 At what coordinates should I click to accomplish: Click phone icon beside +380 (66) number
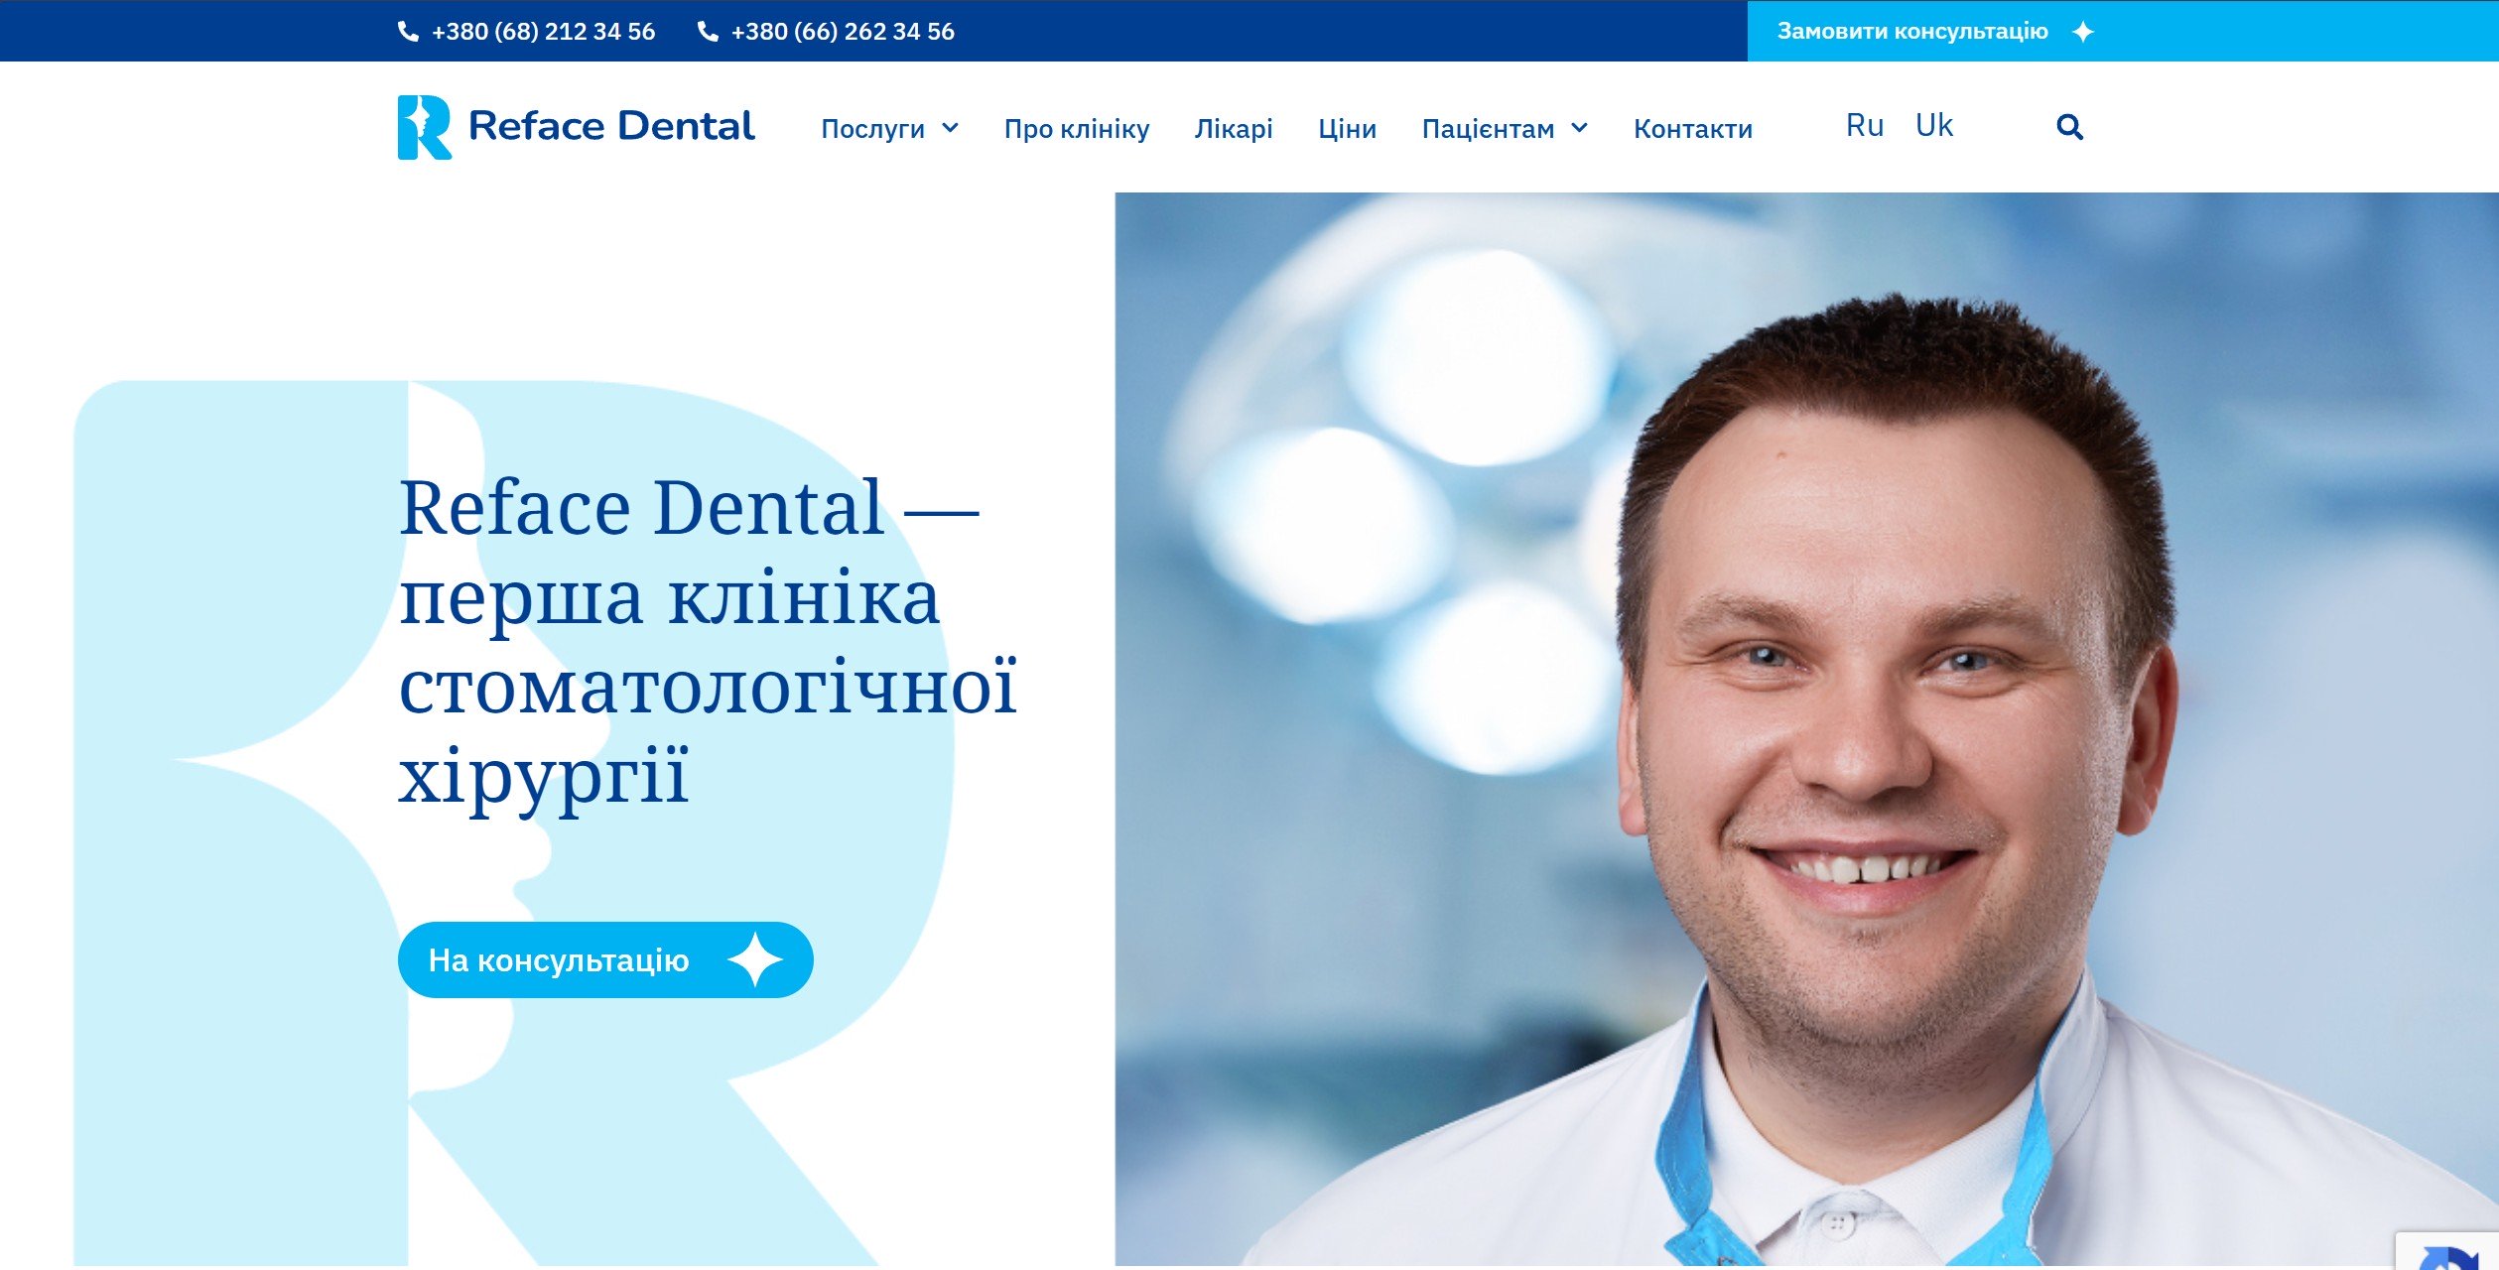[x=708, y=32]
